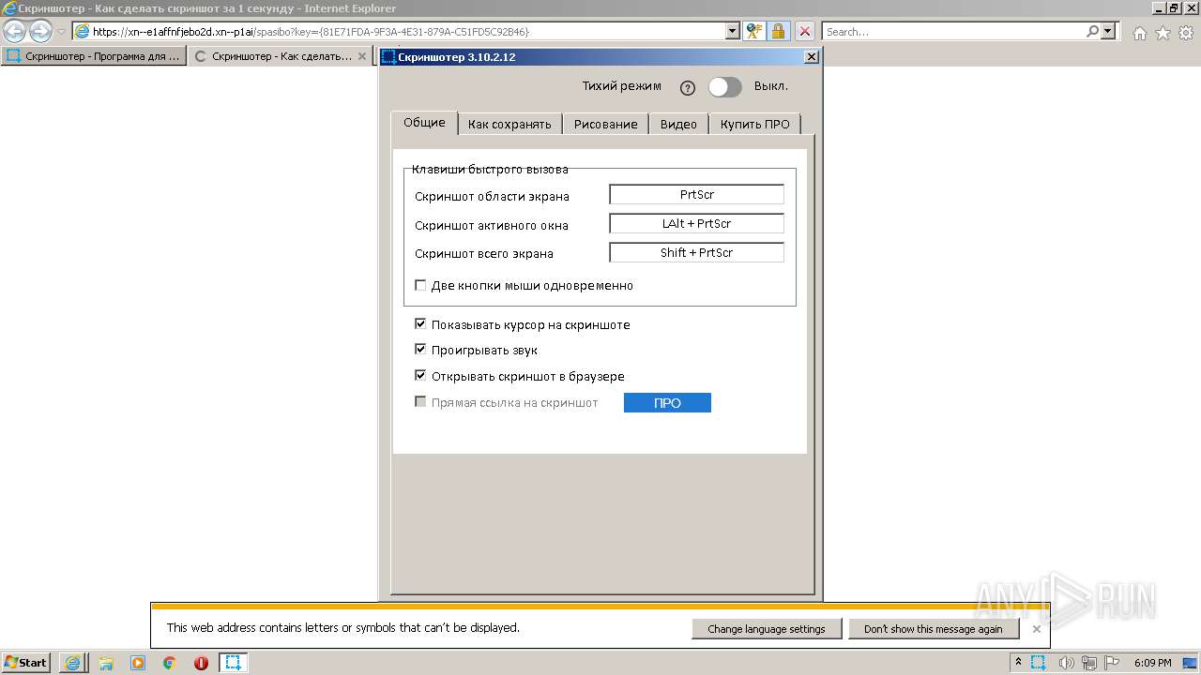Click the Скриншотер taskbar button
Screen dimensions: 1201x675
pos(233,663)
